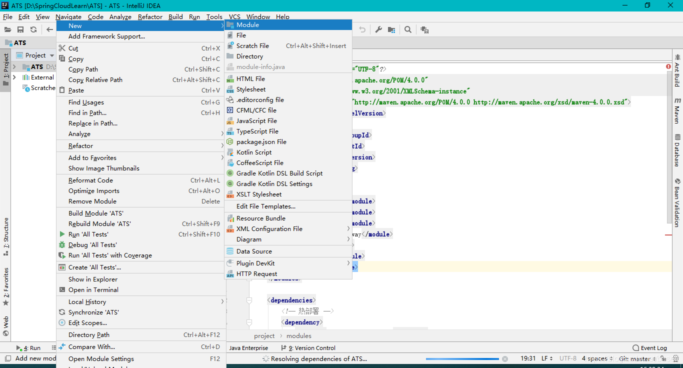
Task: Open the Event Log button
Action: tap(650, 348)
